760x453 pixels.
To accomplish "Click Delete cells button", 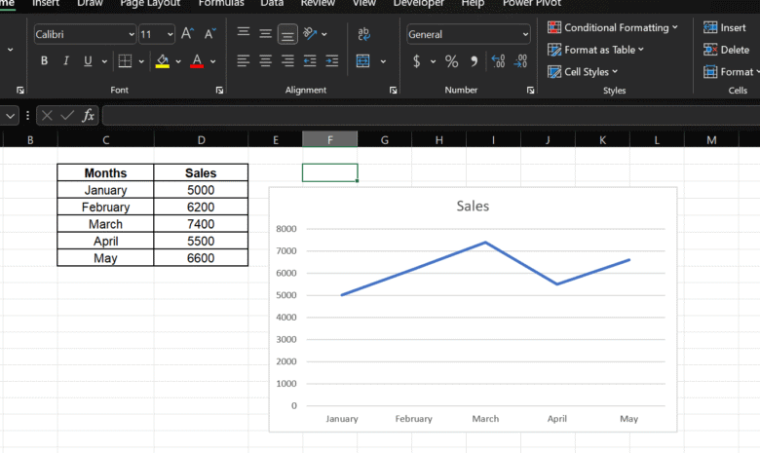I will click(727, 50).
